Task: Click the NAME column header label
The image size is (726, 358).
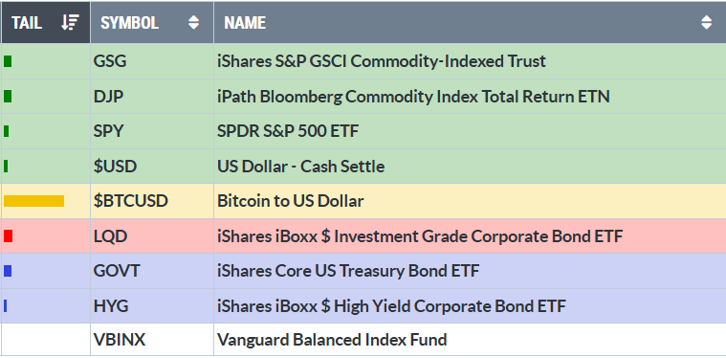Action: click(x=245, y=23)
